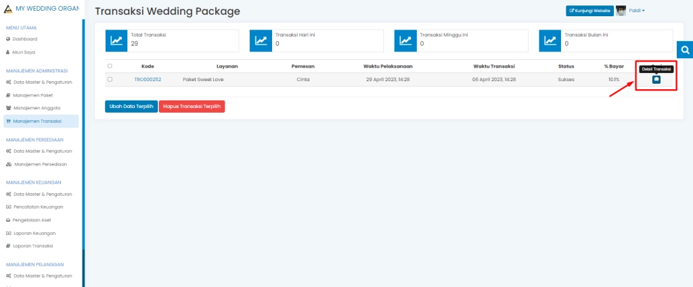The width and height of the screenshot is (693, 287).
Task: Open the Paldi user dropdown
Action: coord(637,11)
